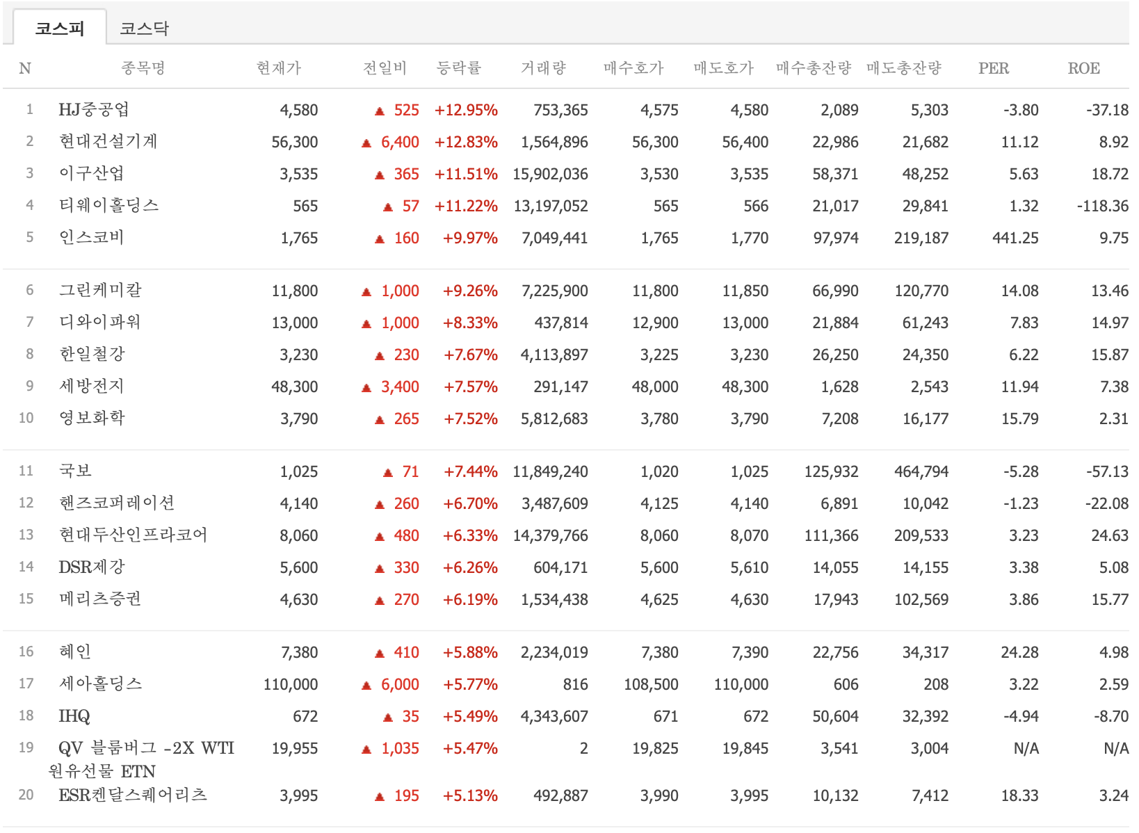Screen dimensions: 1139x833
Task: Click the 14,379,766 volume value
Action: tap(551, 535)
